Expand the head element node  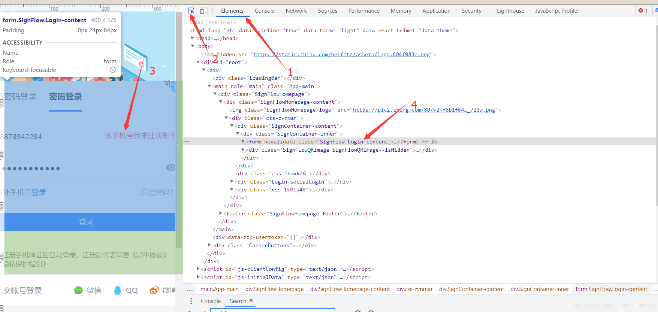[193, 38]
